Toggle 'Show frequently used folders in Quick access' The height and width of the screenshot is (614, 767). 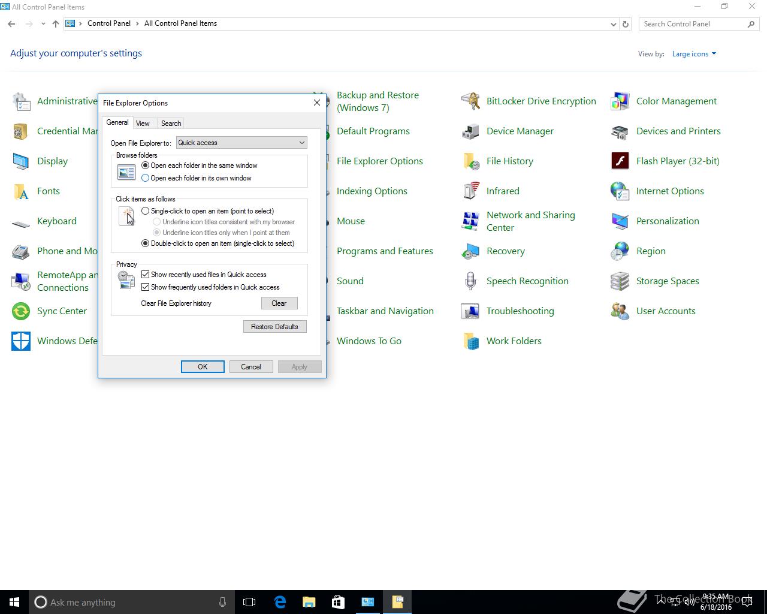[210, 287]
